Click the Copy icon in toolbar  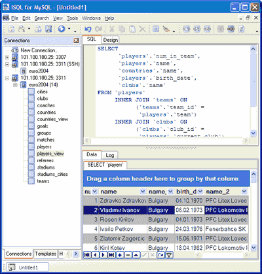(x=122, y=29)
